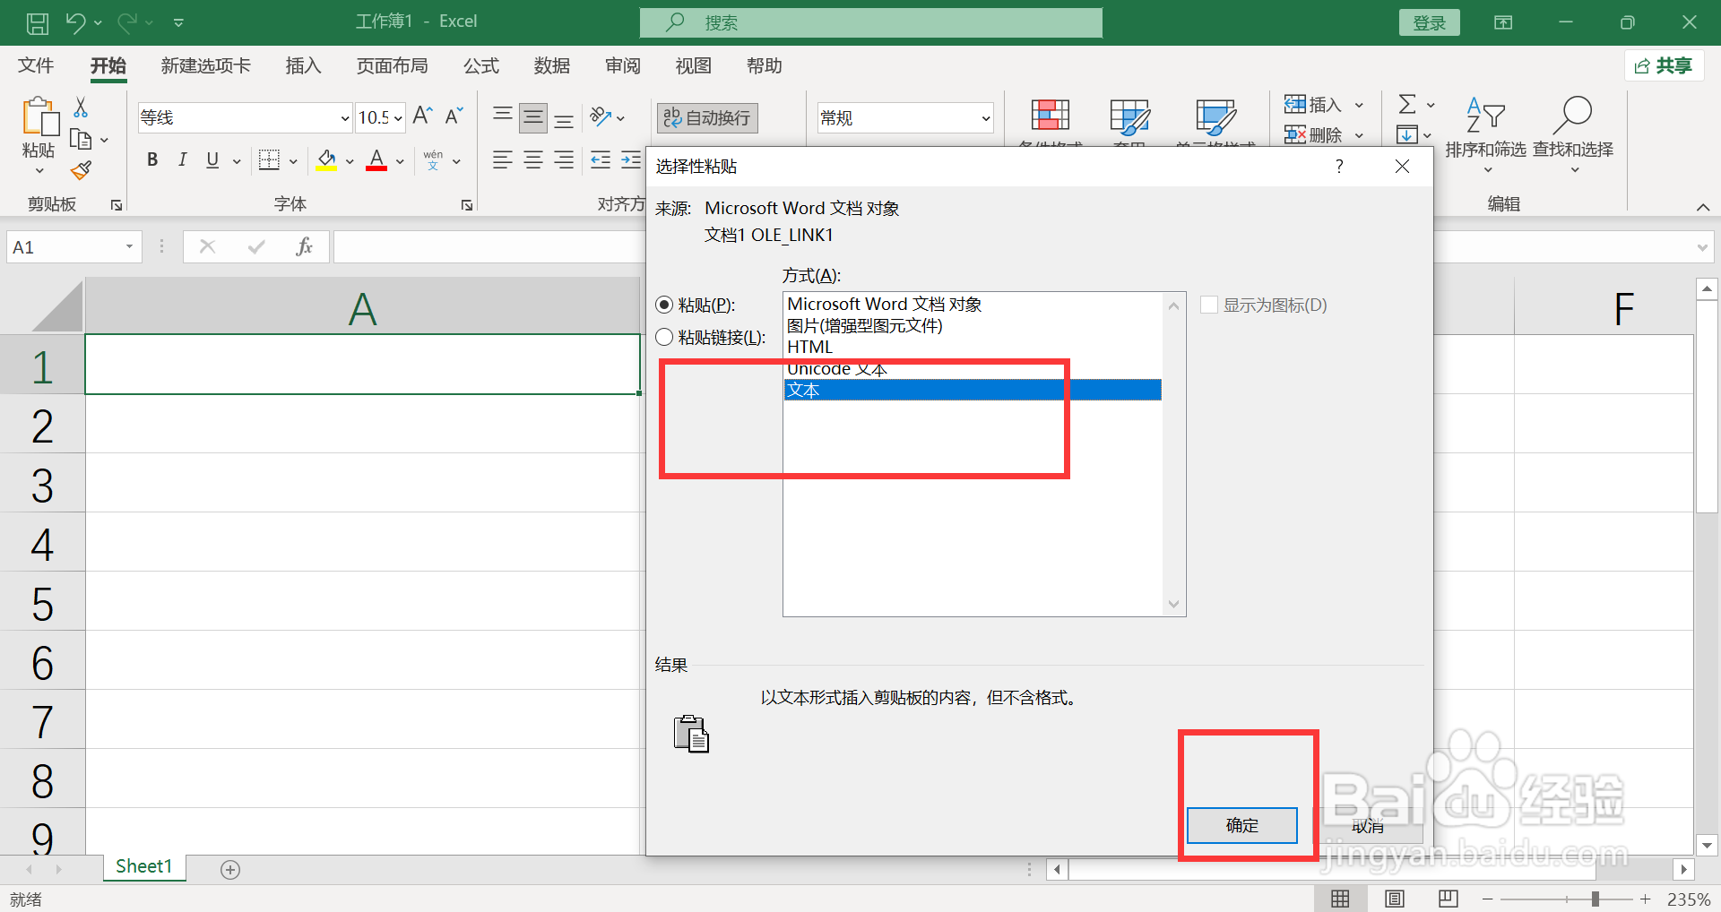Click column A header
The height and width of the screenshot is (912, 1721).
point(362,308)
